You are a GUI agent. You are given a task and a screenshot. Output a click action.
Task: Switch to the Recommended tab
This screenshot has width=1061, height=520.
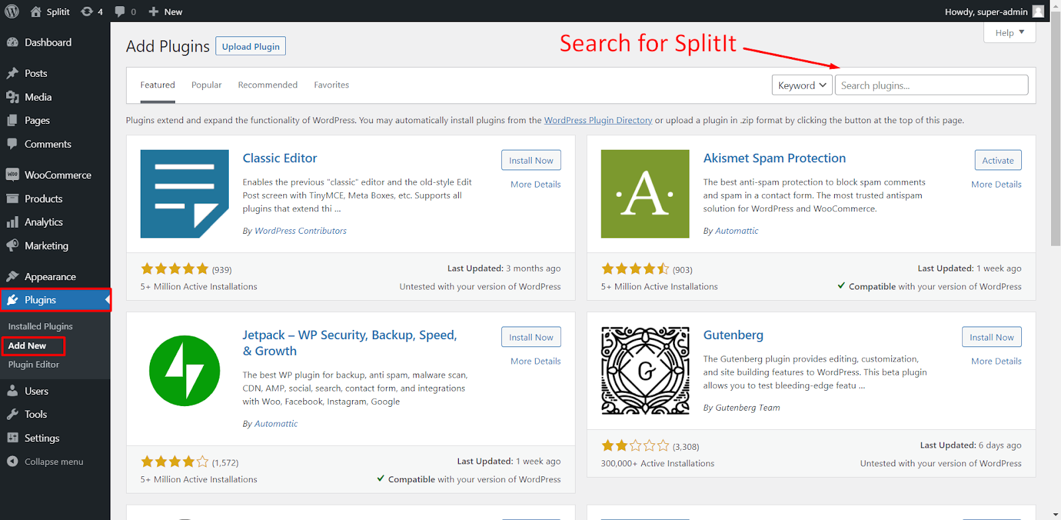[x=268, y=85]
